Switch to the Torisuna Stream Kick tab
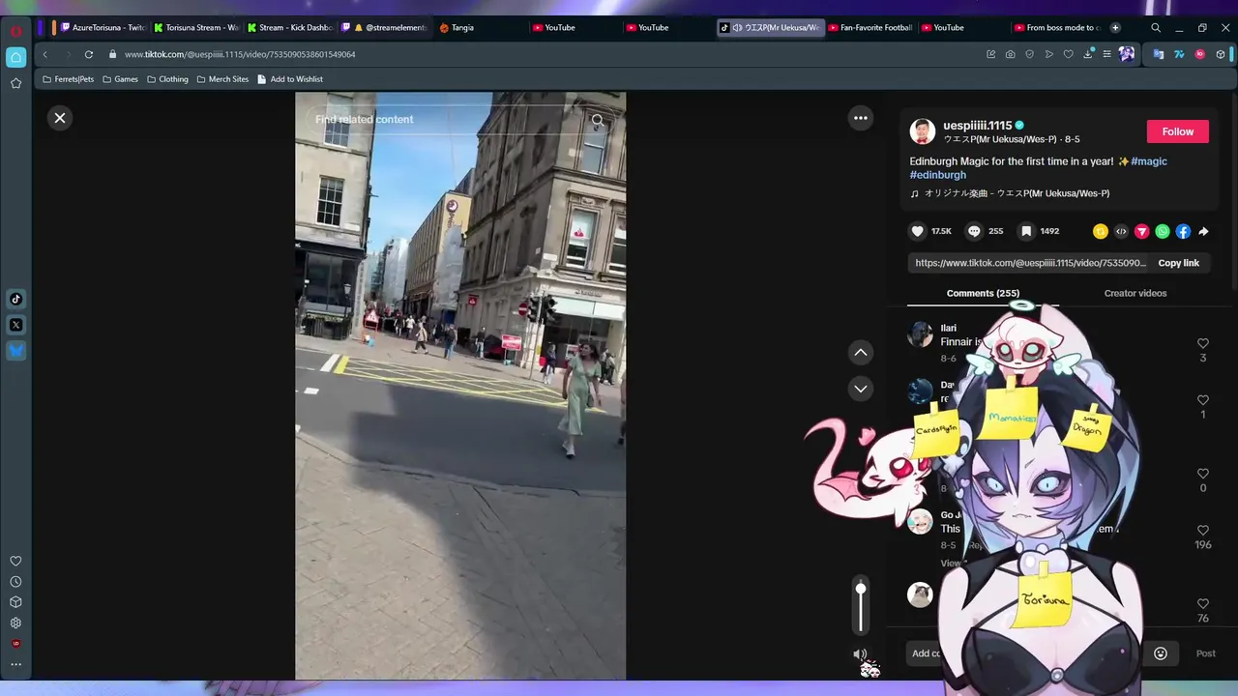Screen dimensions: 1238x696 (196, 27)
